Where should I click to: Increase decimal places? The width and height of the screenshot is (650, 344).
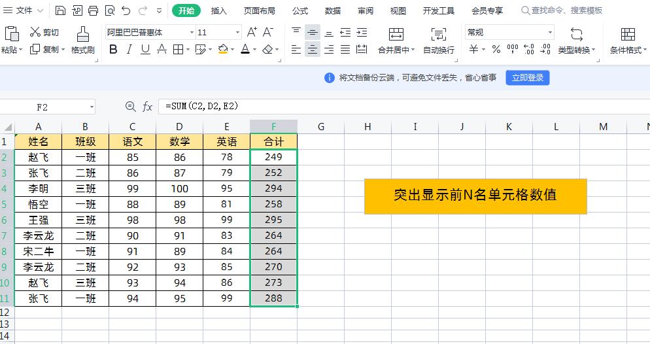tap(529, 50)
